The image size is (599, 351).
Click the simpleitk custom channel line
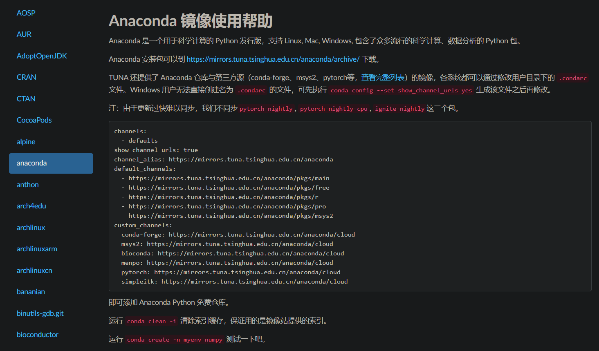click(235, 282)
